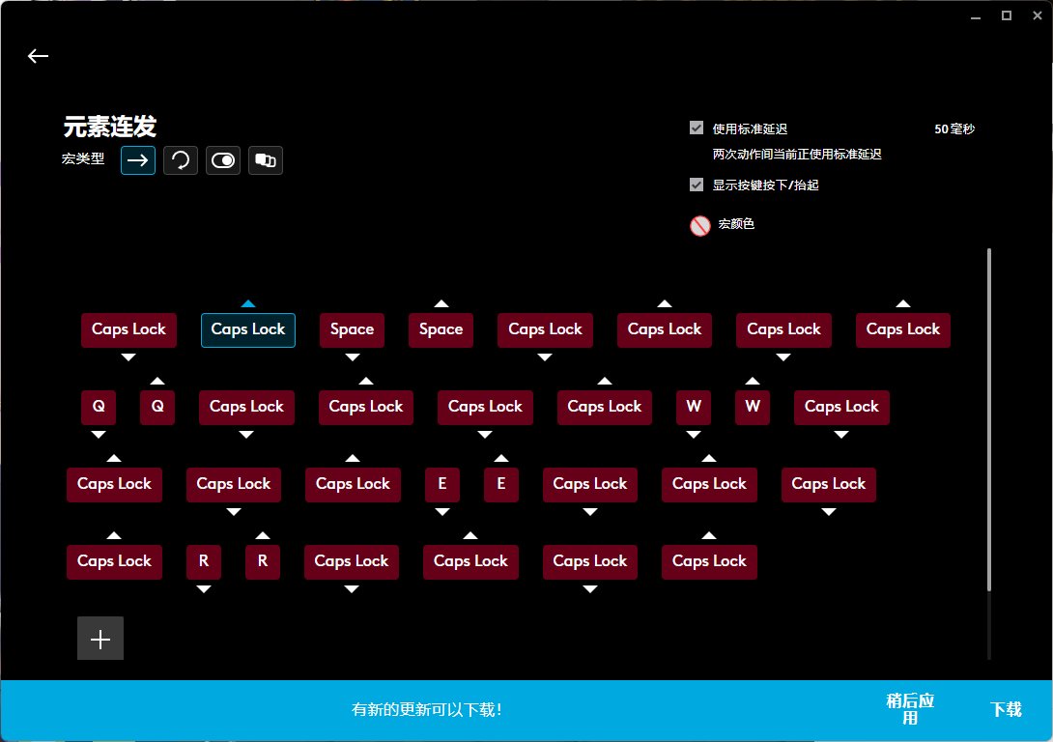Select the E key-down step

[441, 484]
